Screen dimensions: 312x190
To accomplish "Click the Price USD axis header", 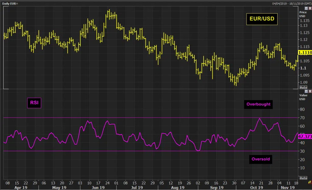I will point(303,14).
